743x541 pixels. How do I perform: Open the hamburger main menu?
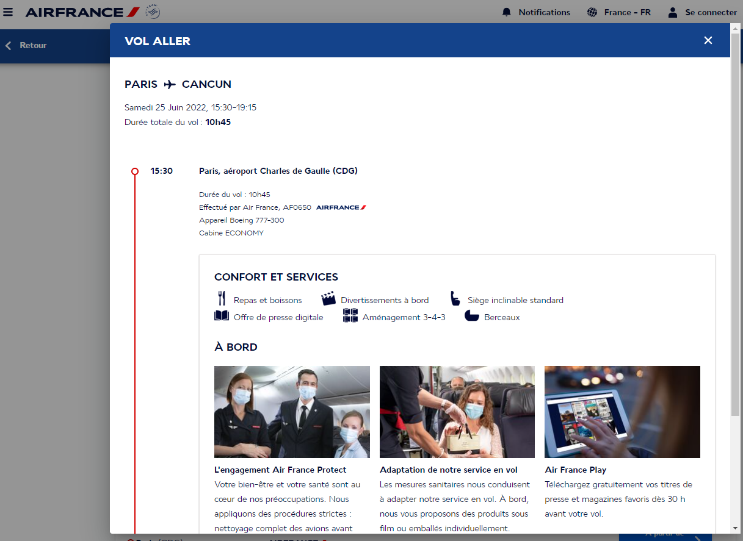pos(8,12)
